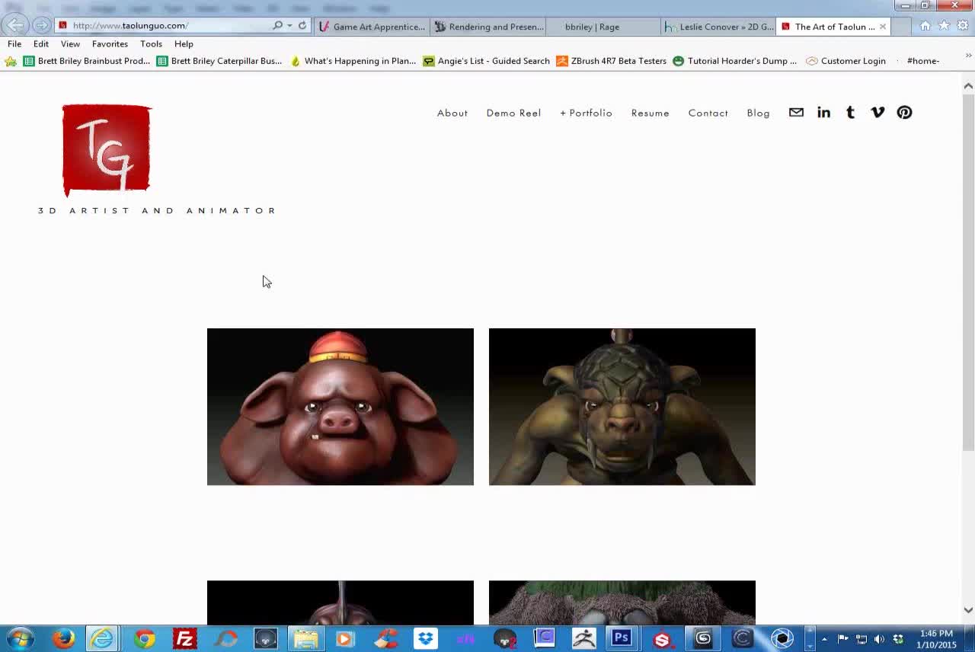Switch to the Game Art Apprentice tab
This screenshot has height=652, width=975.
[372, 27]
